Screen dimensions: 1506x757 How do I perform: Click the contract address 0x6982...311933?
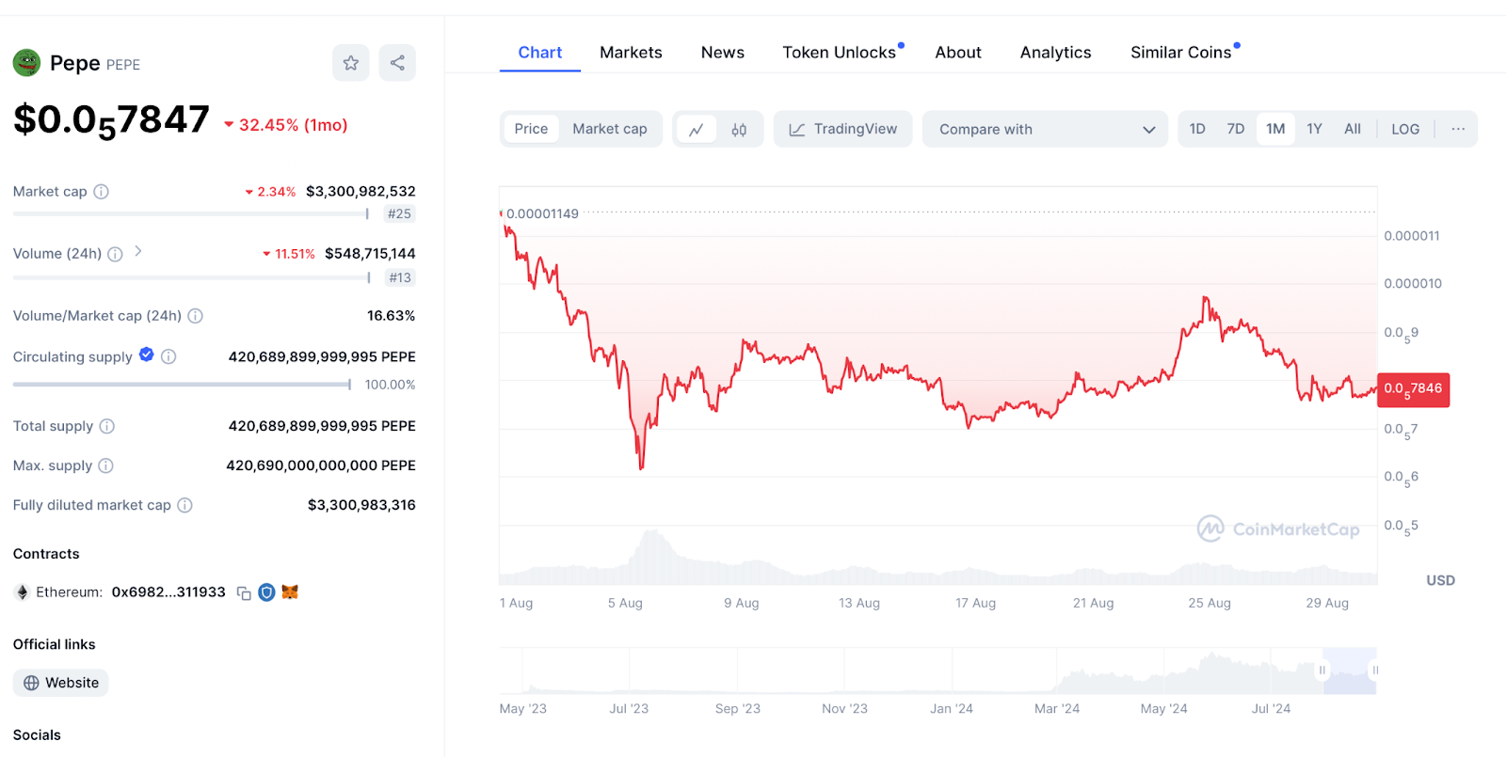point(168,592)
